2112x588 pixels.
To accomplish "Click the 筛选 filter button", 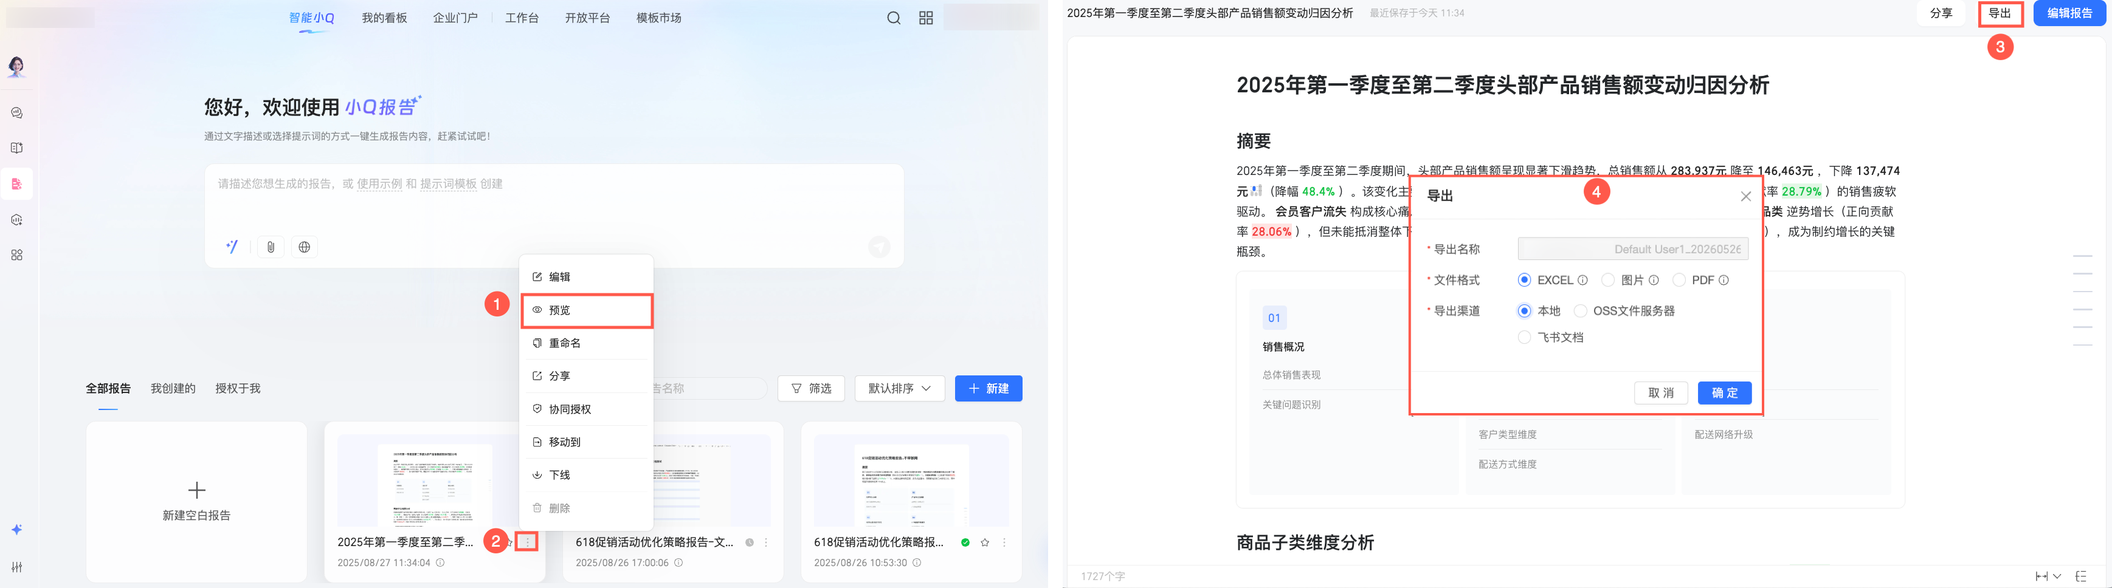I will (811, 388).
